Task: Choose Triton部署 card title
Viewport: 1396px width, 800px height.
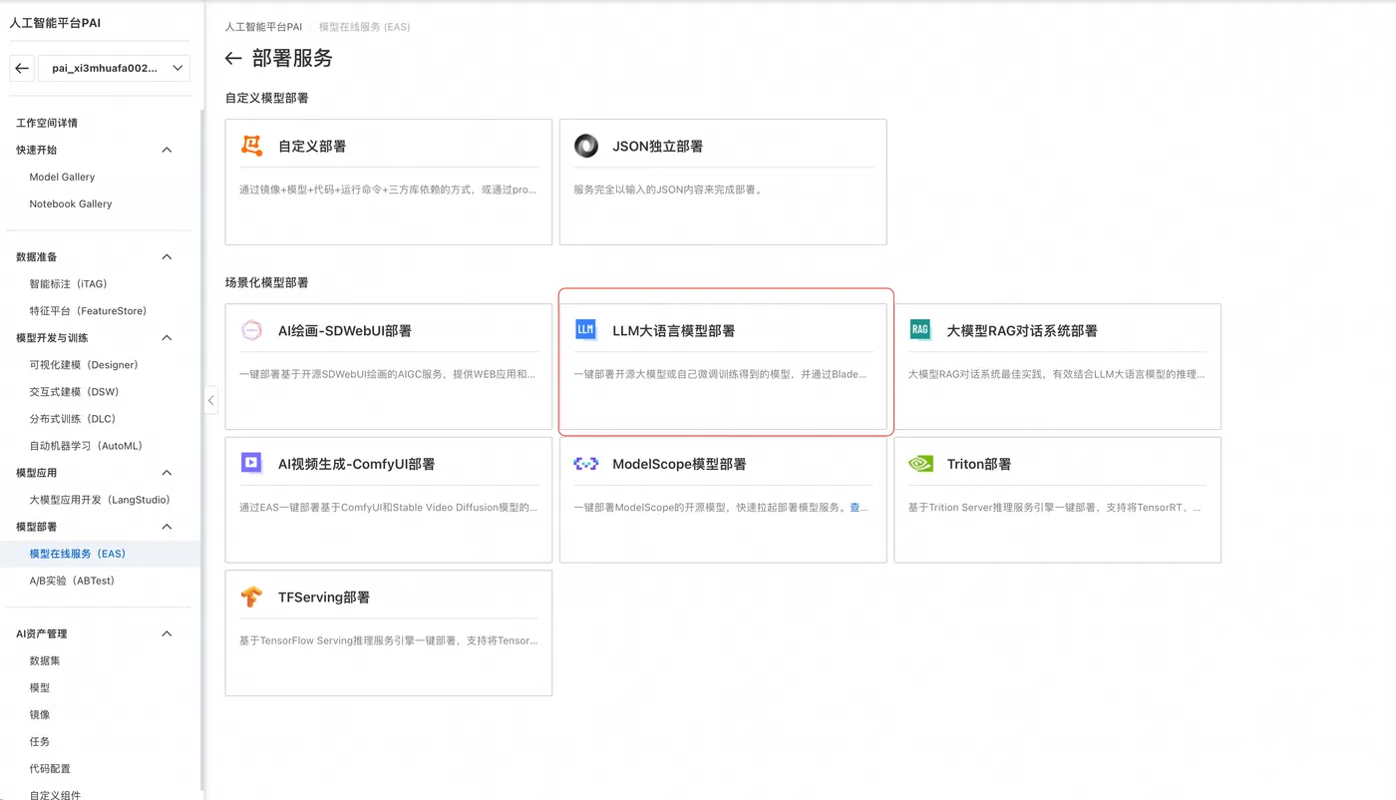Action: [978, 464]
